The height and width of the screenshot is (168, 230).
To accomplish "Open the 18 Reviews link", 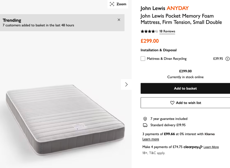I will 167,31.
